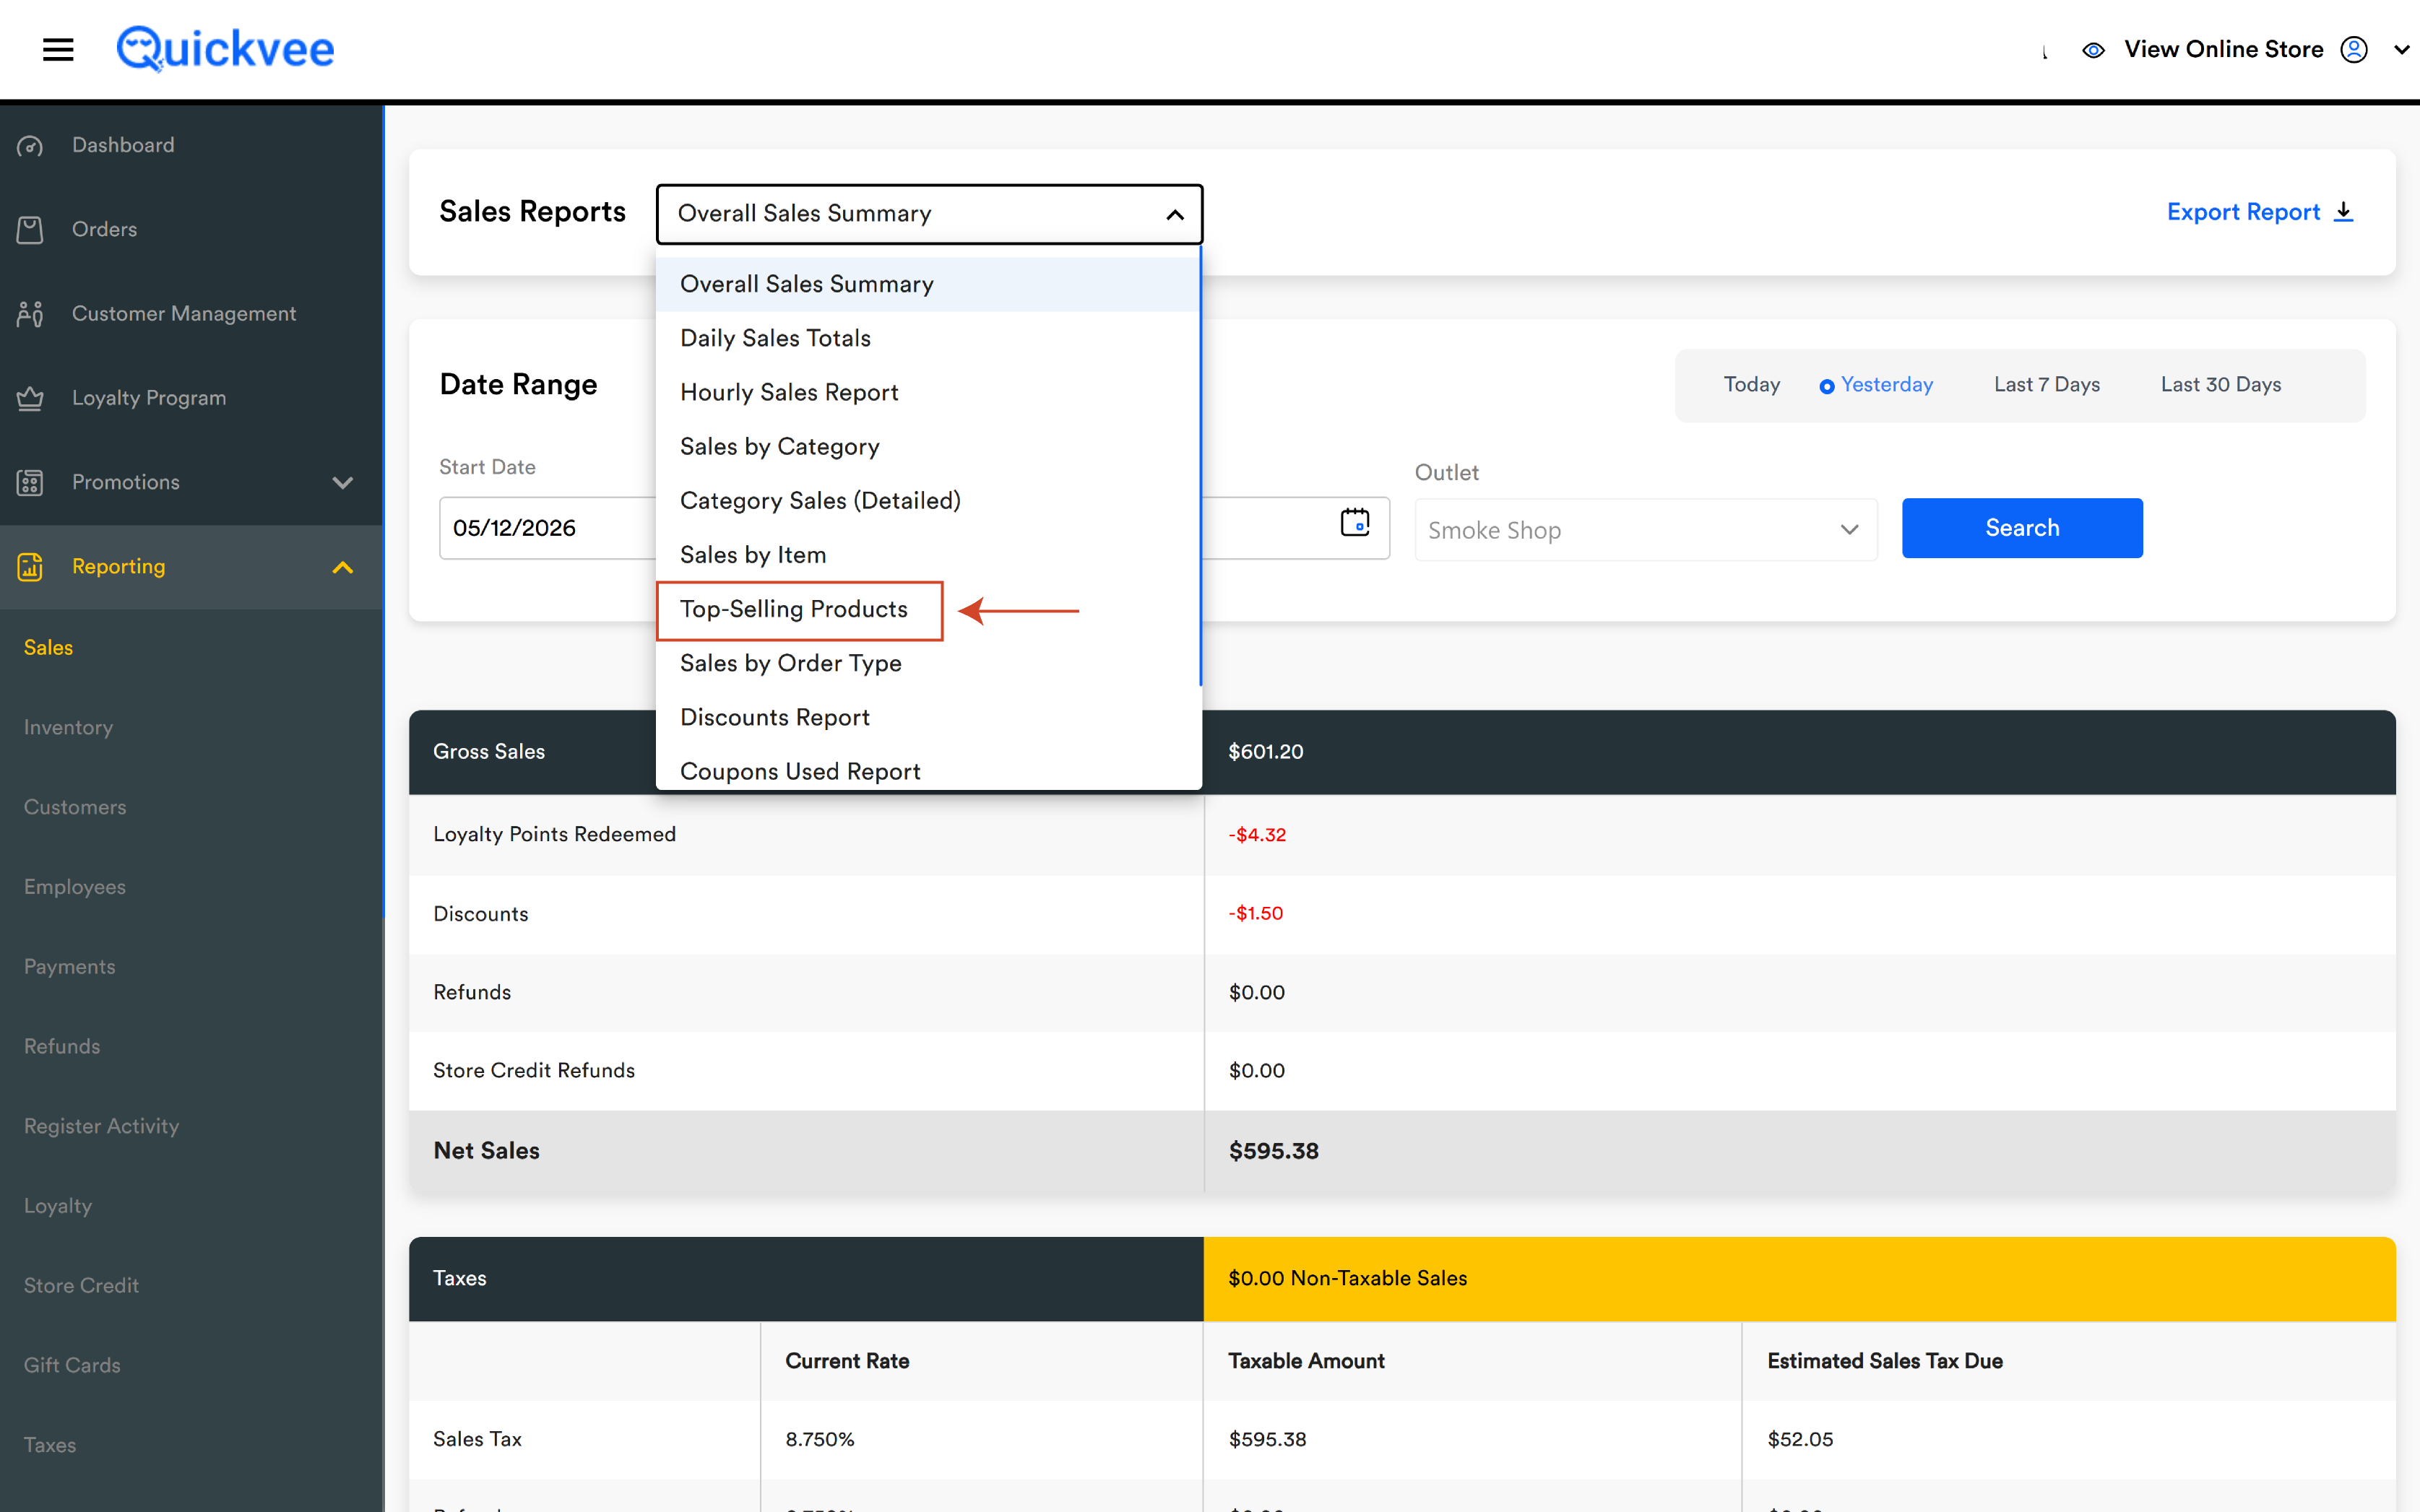Expand the Promotions submenu chevron

pos(342,483)
